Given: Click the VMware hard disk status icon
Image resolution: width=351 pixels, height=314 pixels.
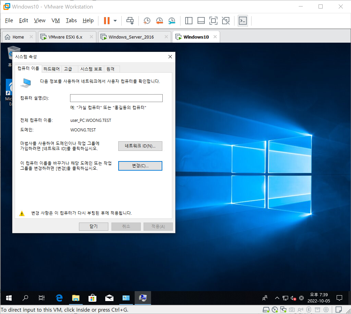Looking at the screenshot, I should tap(266, 310).
